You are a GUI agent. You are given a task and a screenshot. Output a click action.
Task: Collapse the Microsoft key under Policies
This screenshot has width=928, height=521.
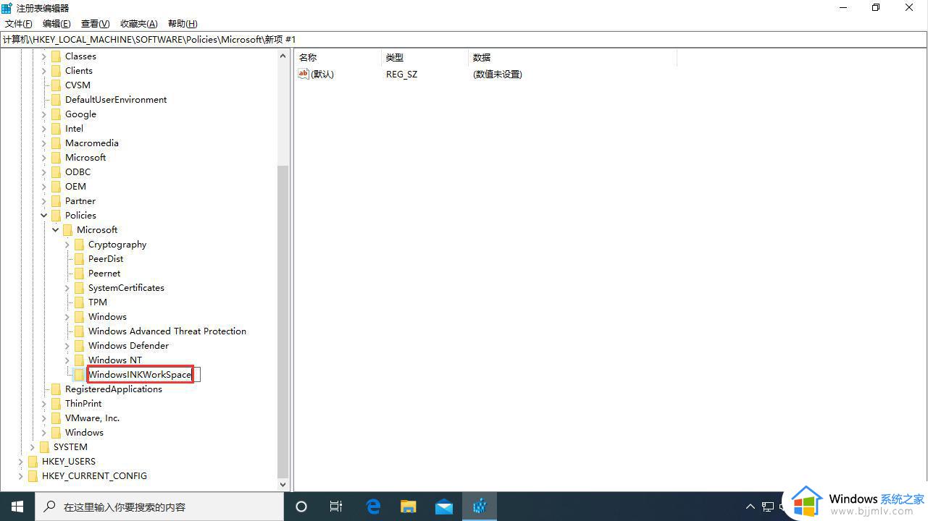[x=55, y=230]
